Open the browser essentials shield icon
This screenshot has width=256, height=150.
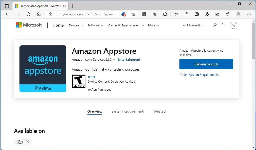coord(207,14)
